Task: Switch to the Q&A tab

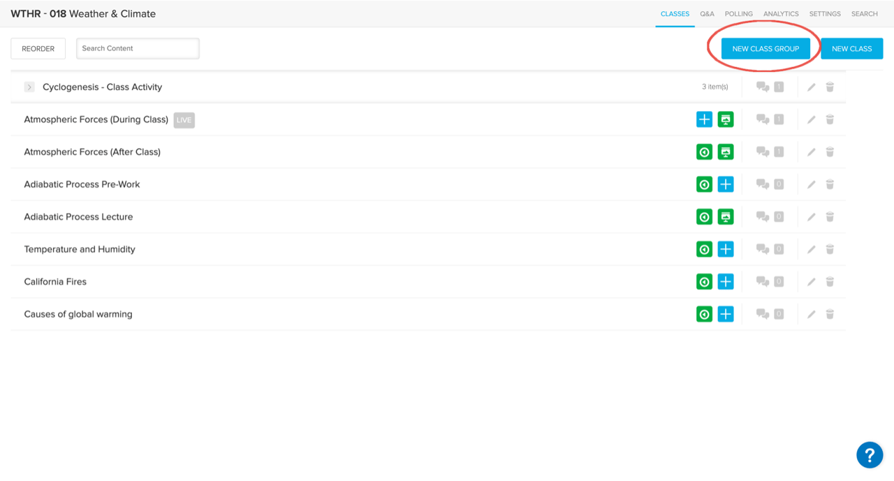Action: click(707, 14)
